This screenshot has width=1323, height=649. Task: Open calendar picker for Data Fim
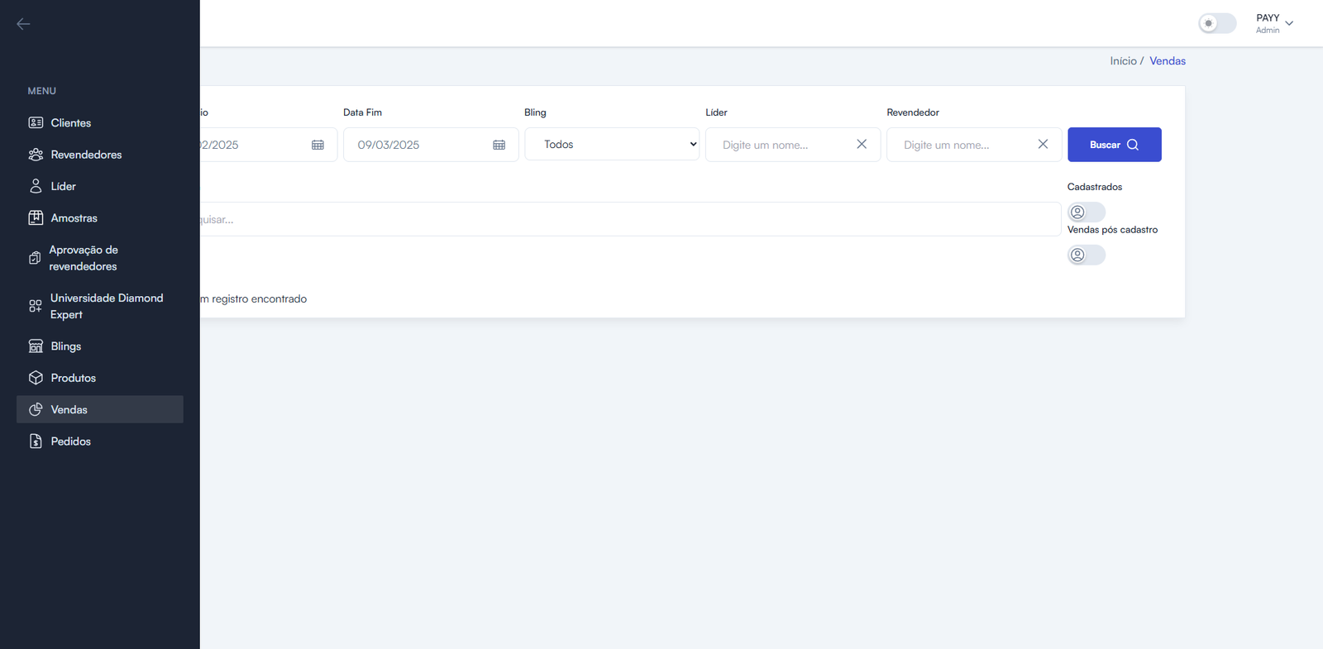499,145
